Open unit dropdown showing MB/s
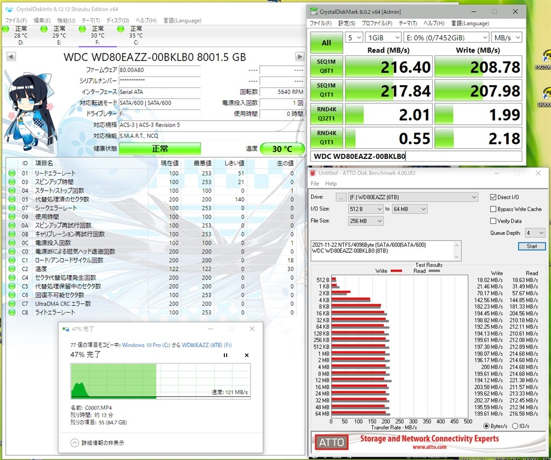 coord(506,38)
